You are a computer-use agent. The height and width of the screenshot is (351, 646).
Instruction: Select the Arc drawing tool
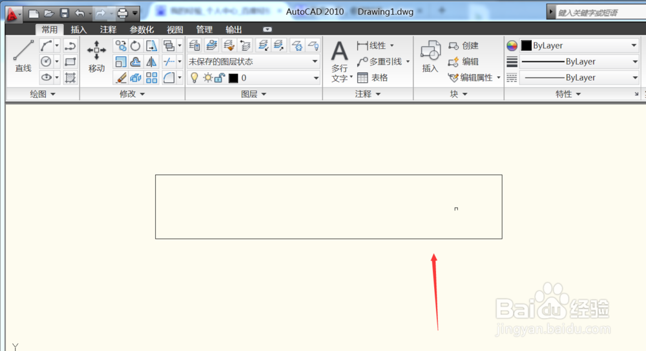pyautogui.click(x=46, y=46)
